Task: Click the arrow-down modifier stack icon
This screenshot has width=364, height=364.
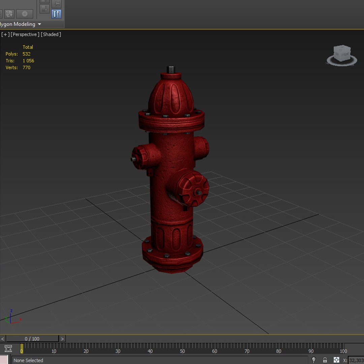Action: (44, 8)
